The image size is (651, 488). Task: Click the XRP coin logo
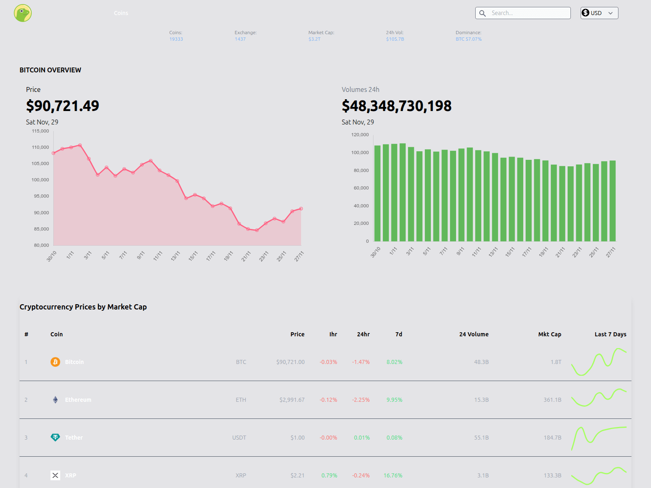click(55, 475)
